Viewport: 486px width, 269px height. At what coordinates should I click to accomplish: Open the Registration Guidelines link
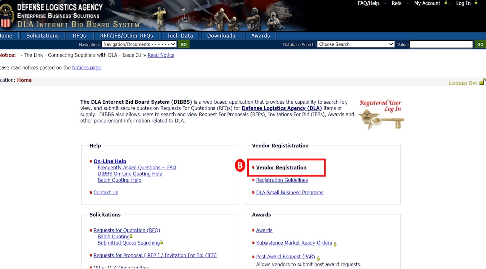tap(282, 180)
